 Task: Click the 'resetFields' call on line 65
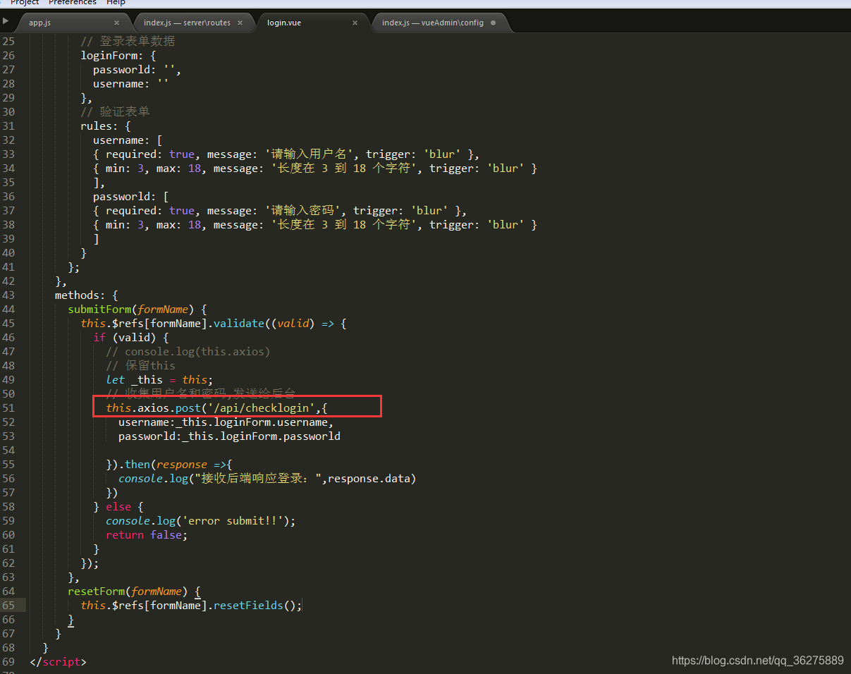[248, 605]
